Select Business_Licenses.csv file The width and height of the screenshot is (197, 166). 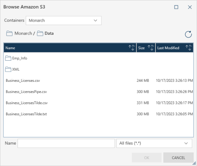(23, 80)
